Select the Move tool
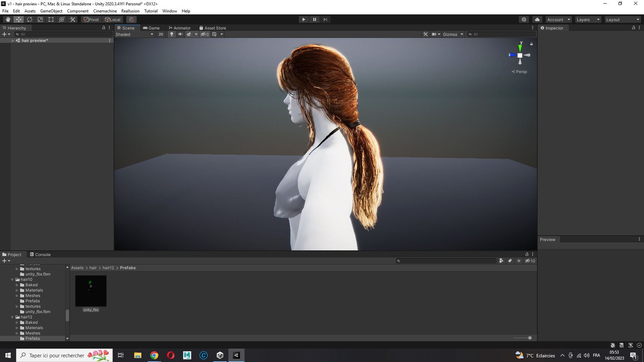644x362 pixels. pos(19,20)
